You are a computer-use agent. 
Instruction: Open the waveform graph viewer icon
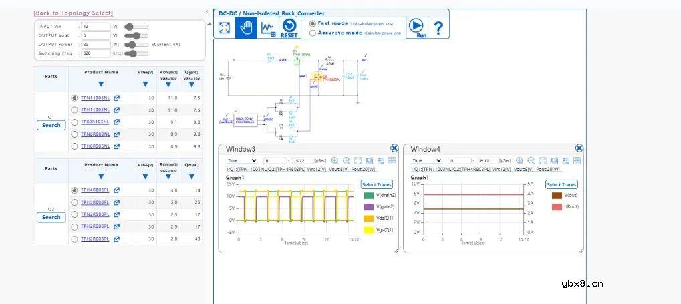tap(268, 28)
